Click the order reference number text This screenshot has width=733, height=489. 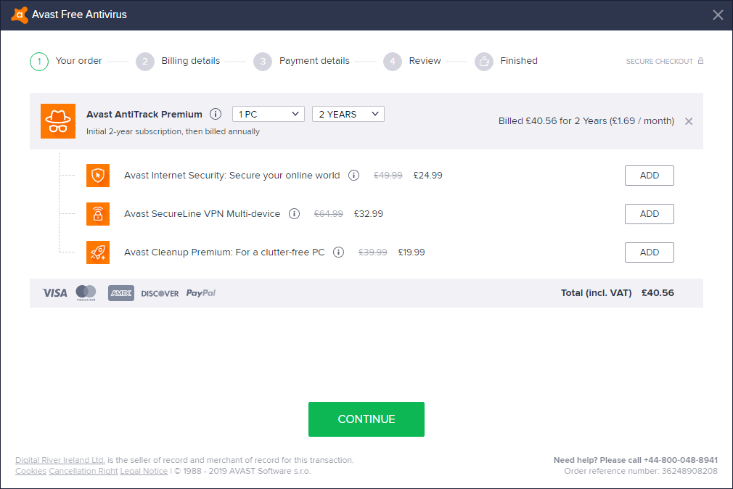641,472
